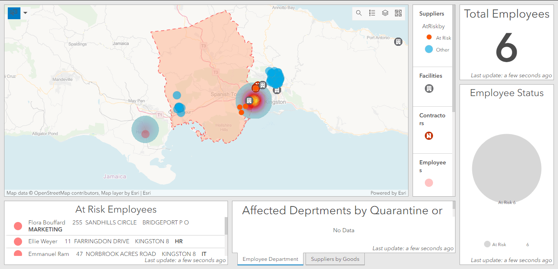
Task: Open the basemap gallery grid
Action: point(398,13)
